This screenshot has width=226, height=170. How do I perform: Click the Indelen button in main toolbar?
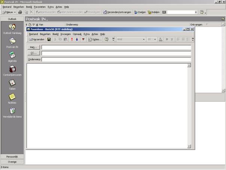[x=154, y=12]
